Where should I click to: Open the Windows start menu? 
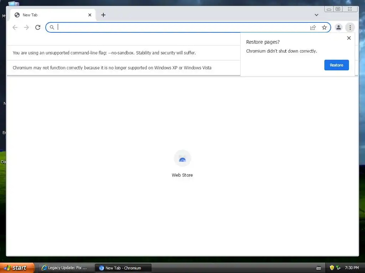17,268
